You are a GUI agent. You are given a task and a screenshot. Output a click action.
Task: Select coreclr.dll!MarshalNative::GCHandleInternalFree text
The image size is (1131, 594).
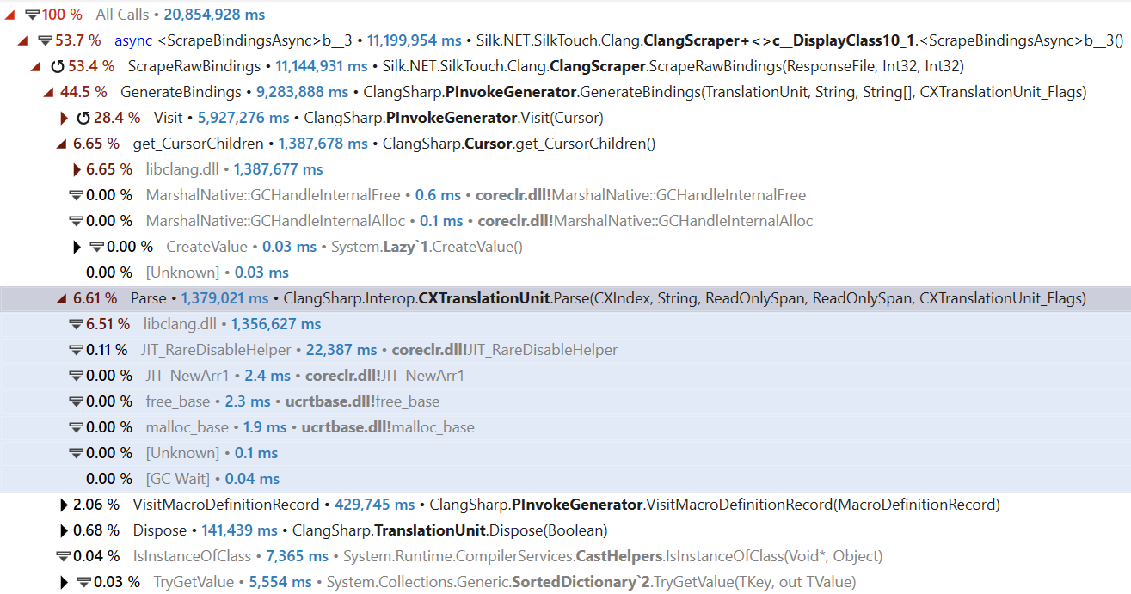[641, 195]
